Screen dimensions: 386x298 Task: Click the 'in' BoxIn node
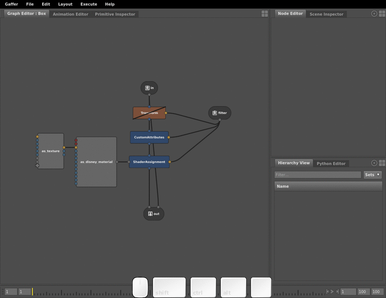(149, 88)
